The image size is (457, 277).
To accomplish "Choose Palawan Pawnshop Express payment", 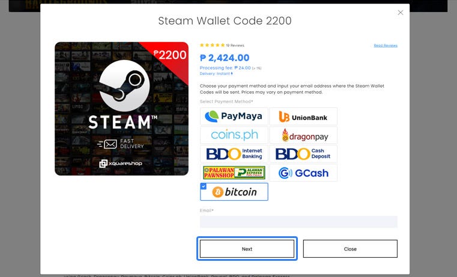I will 234,173.
